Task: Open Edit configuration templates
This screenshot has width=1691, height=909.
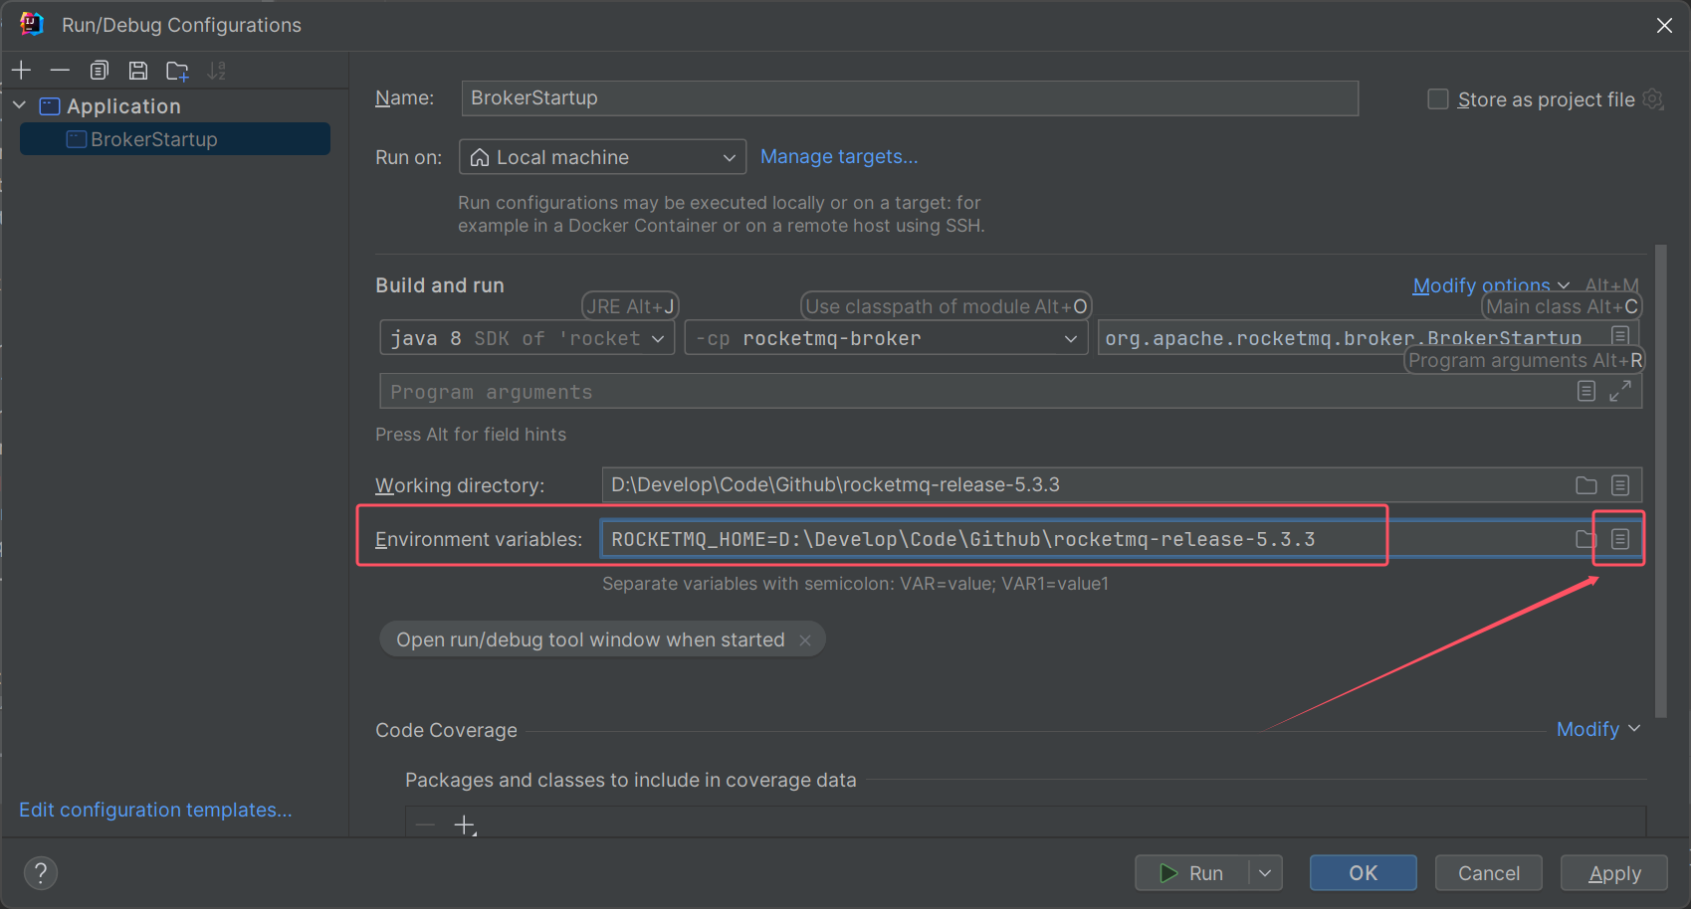Action: pos(155,810)
